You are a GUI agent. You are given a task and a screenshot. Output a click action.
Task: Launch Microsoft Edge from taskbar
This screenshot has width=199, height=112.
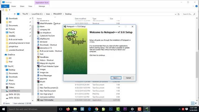pyautogui.click(x=89, y=109)
